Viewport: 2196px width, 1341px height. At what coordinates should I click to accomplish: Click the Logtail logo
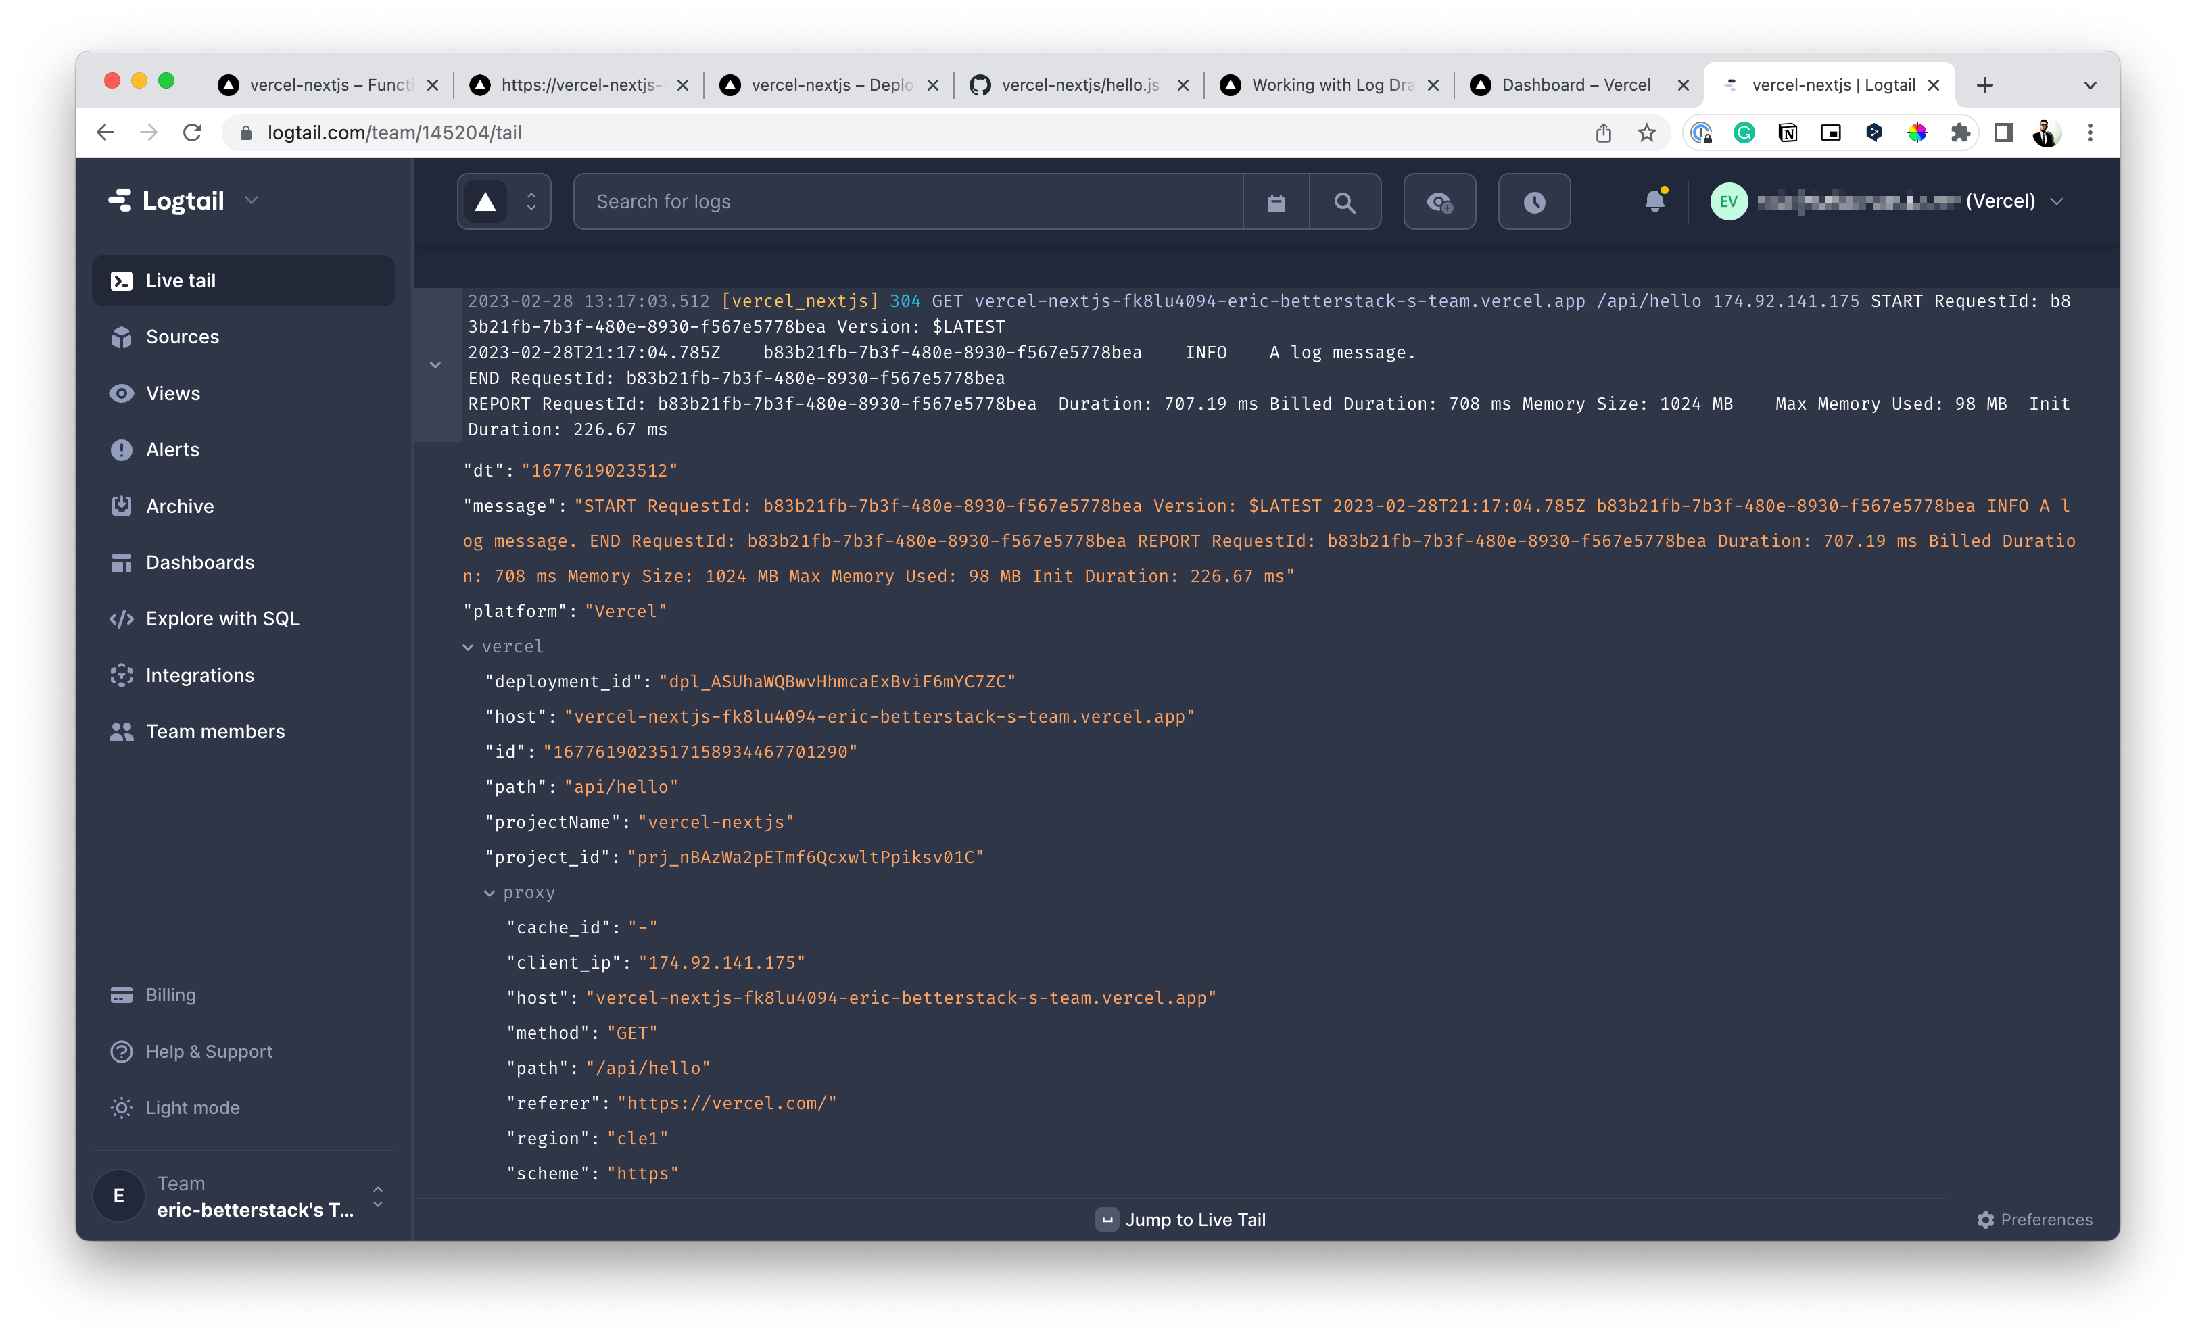click(166, 201)
